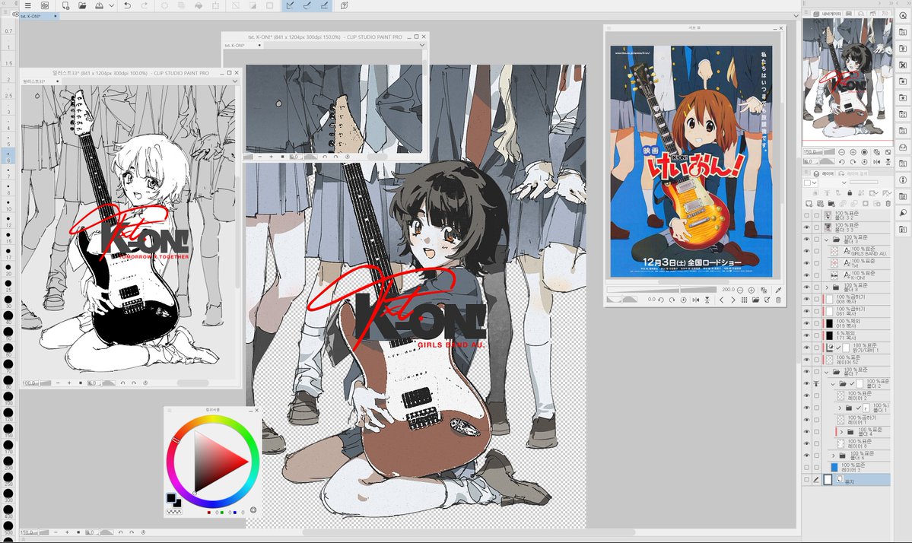912x543 pixels.
Task: Zoom in in sub view panel
Action: pos(751,290)
